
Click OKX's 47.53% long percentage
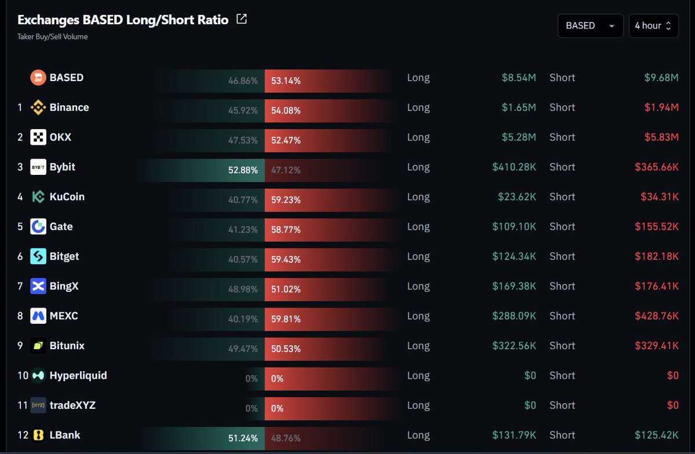pyautogui.click(x=243, y=141)
